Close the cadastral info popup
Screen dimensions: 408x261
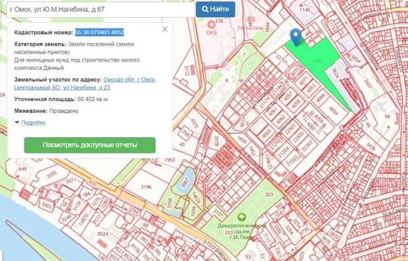pos(165,29)
